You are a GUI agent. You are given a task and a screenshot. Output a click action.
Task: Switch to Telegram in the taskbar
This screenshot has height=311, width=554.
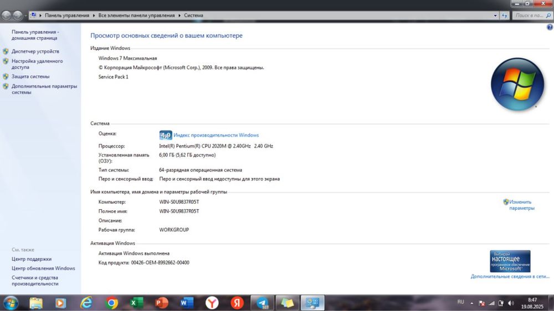262,303
